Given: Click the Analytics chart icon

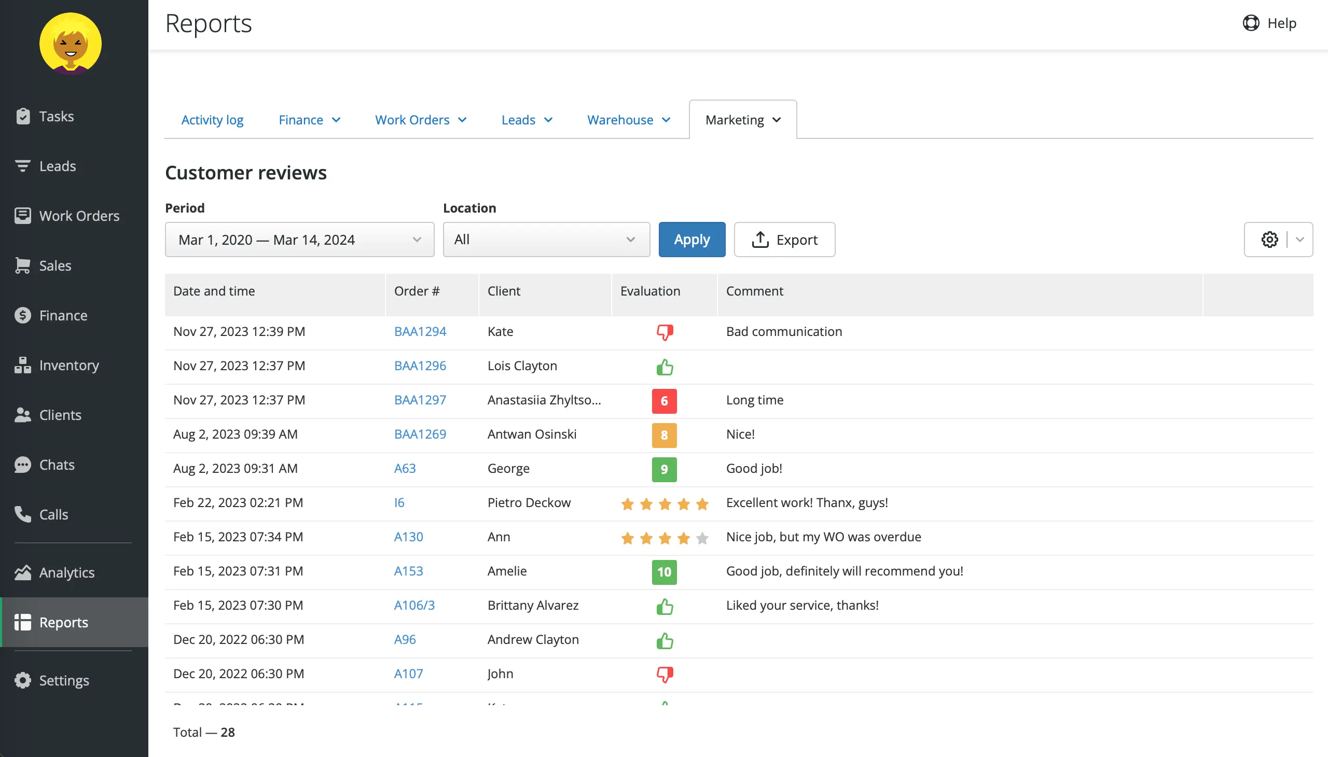Looking at the screenshot, I should tap(23, 572).
